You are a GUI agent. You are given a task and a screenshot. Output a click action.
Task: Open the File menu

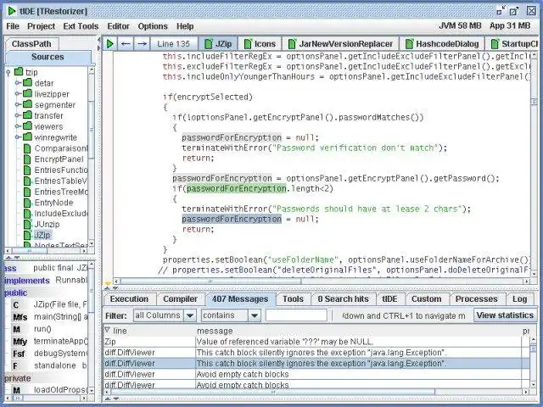tap(13, 26)
